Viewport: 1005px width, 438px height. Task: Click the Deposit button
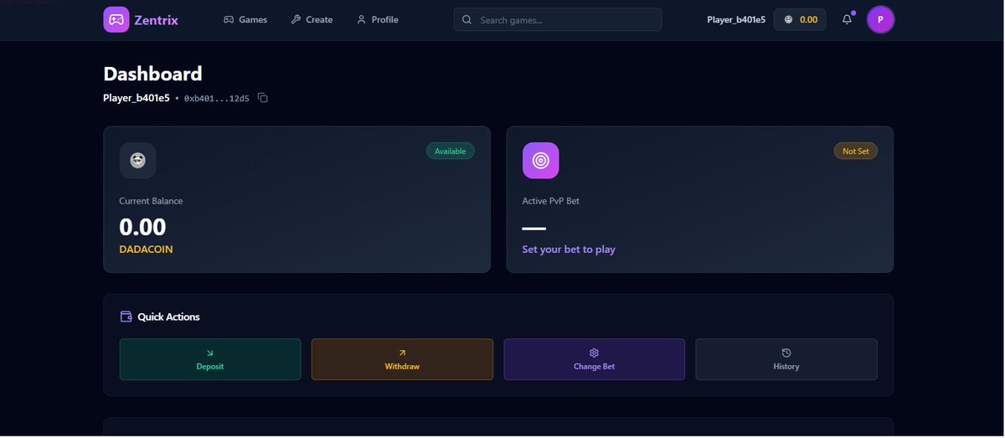click(210, 359)
